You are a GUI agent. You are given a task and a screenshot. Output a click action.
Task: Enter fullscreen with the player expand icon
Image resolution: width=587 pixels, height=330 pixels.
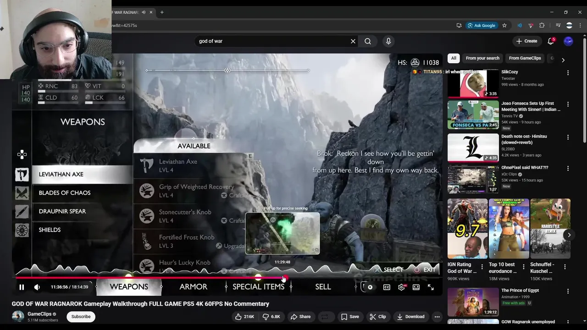(x=431, y=287)
